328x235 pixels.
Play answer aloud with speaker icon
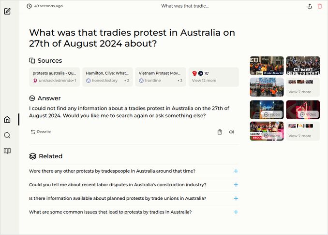point(231,132)
